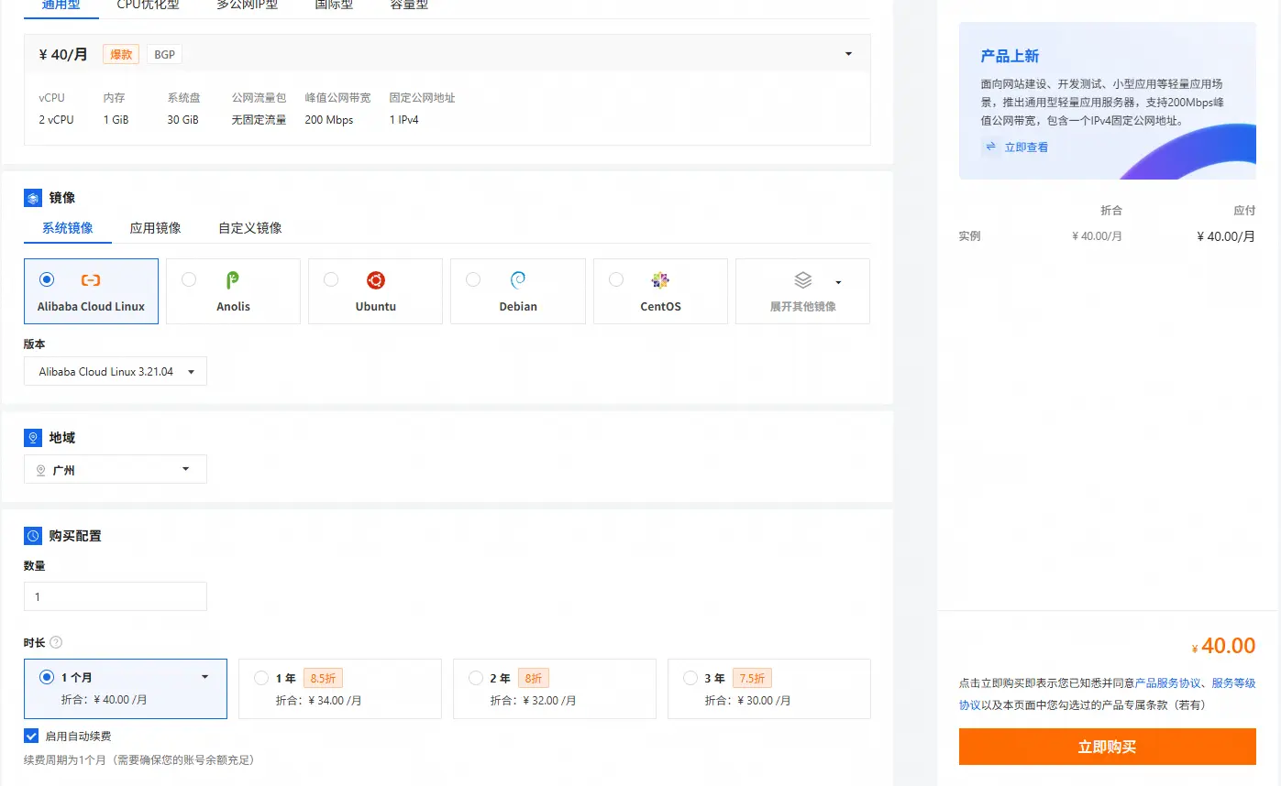Open the 立即查看 link

click(1026, 147)
